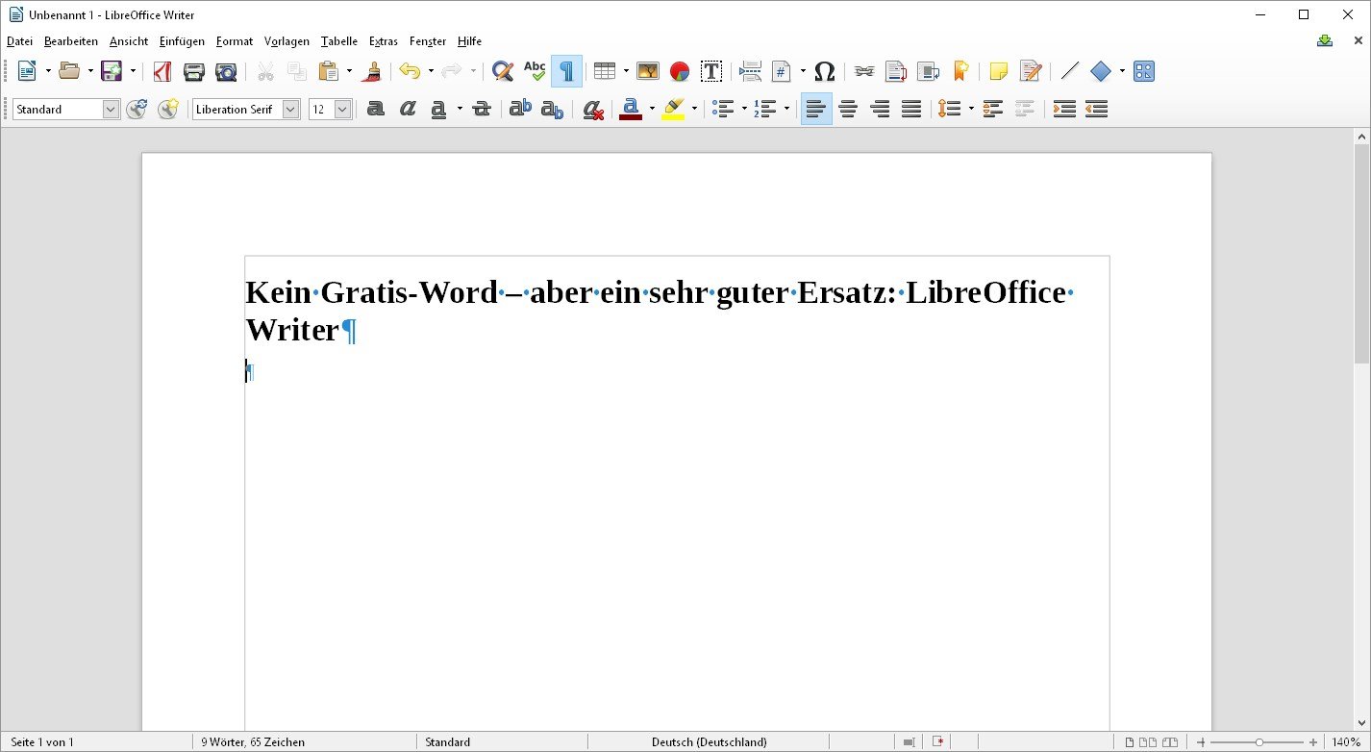Click the Seite 1 von 1 status field
The image size is (1371, 752).
tap(42, 742)
